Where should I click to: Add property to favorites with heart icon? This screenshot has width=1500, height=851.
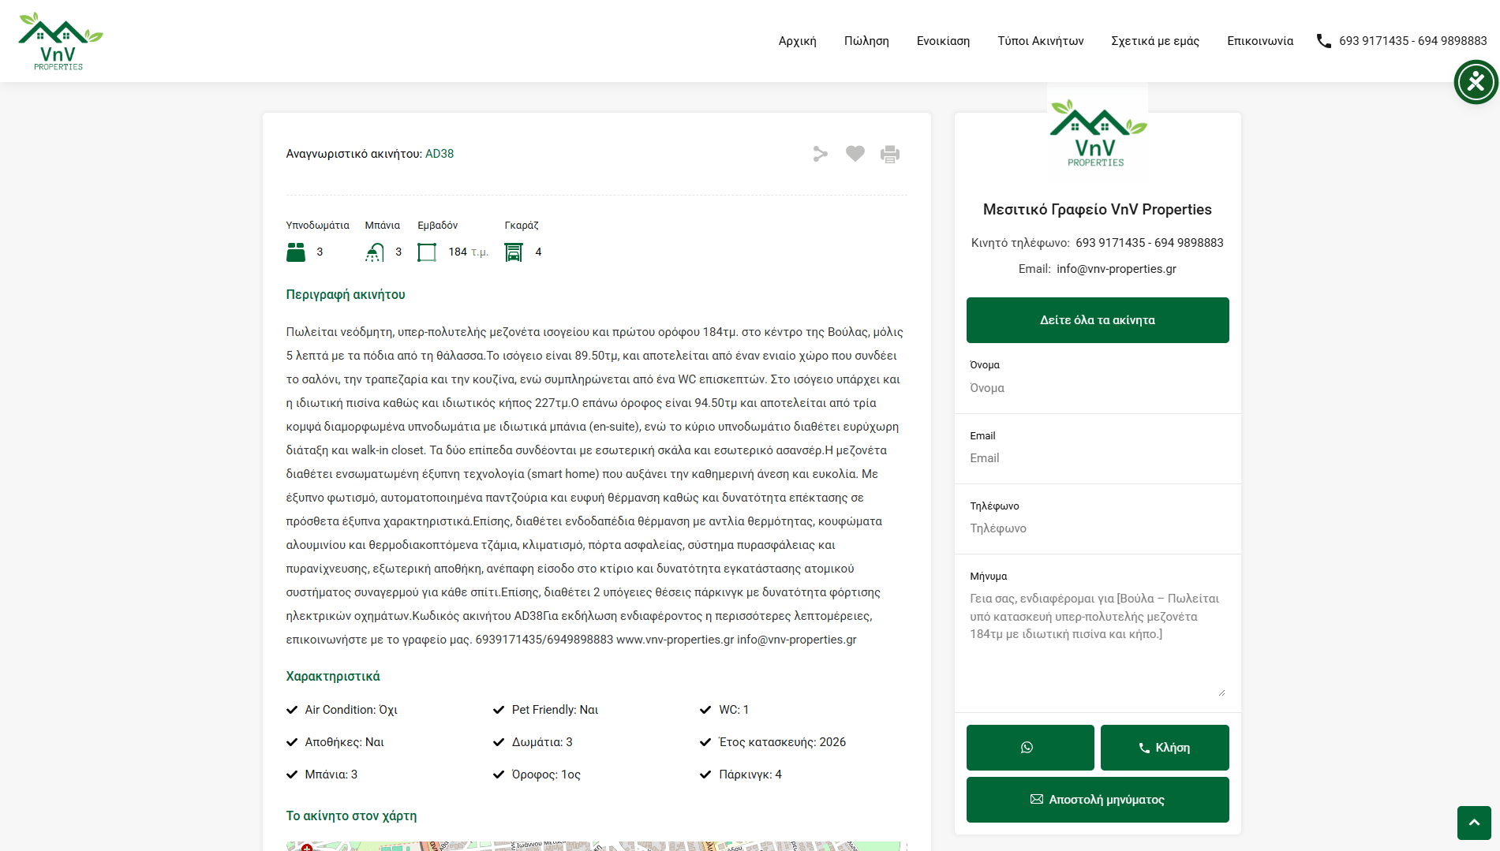point(855,154)
